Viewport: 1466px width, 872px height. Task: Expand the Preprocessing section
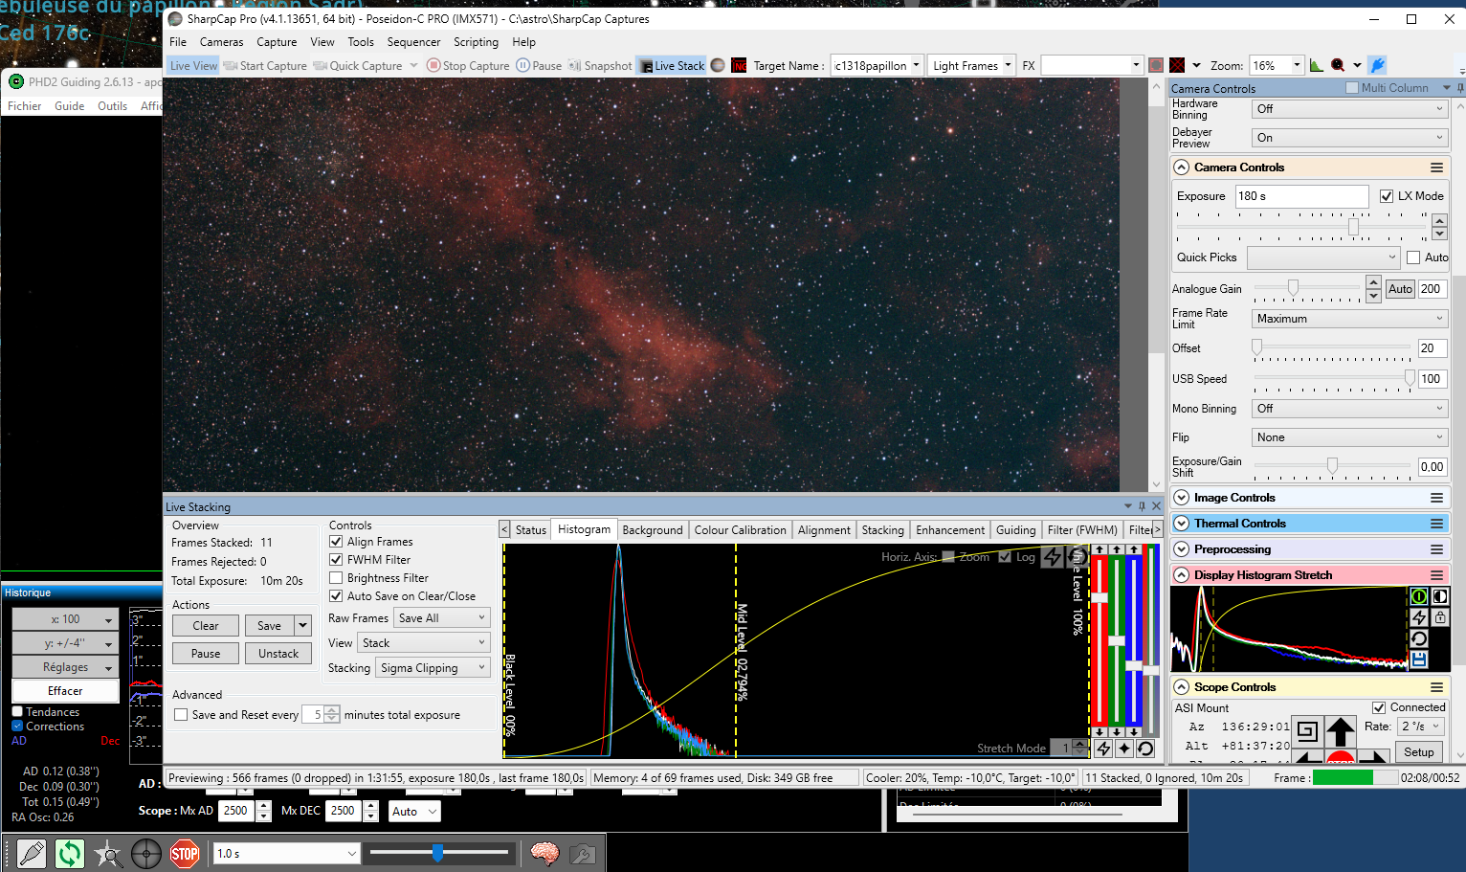[1182, 549]
